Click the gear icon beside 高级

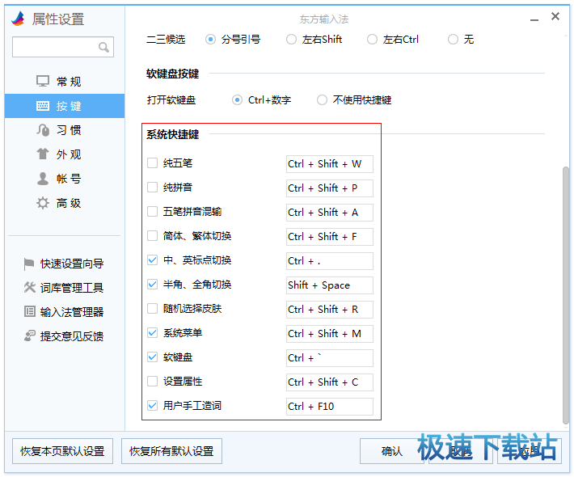[x=43, y=203]
